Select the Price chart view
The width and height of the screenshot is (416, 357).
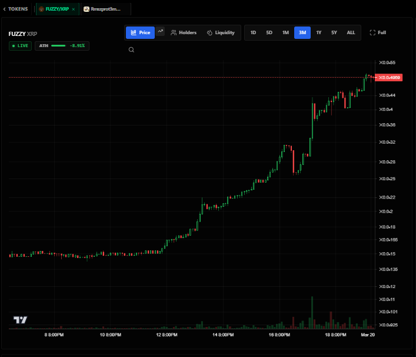point(140,32)
